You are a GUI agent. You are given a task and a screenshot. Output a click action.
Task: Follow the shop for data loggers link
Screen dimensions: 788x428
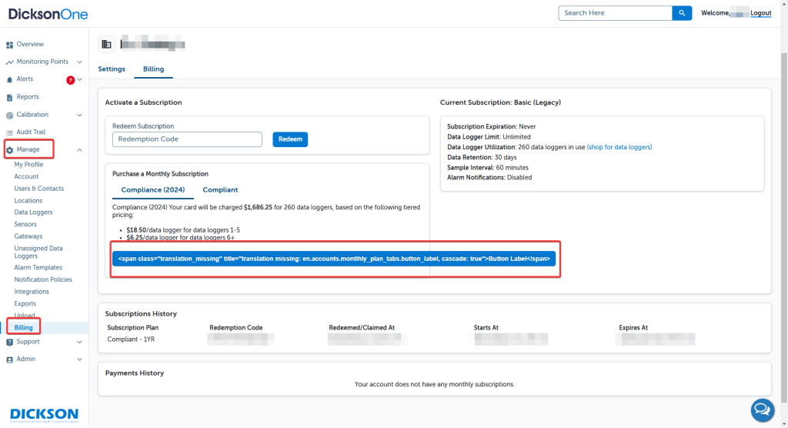[x=619, y=147]
